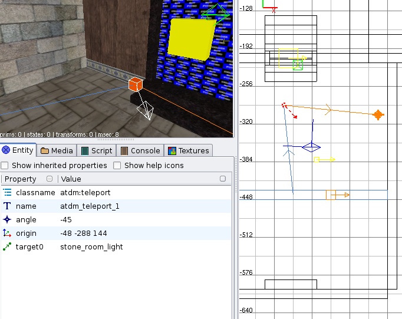The image size is (402, 319).
Task: Click the Console tab icon
Action: pos(124,151)
